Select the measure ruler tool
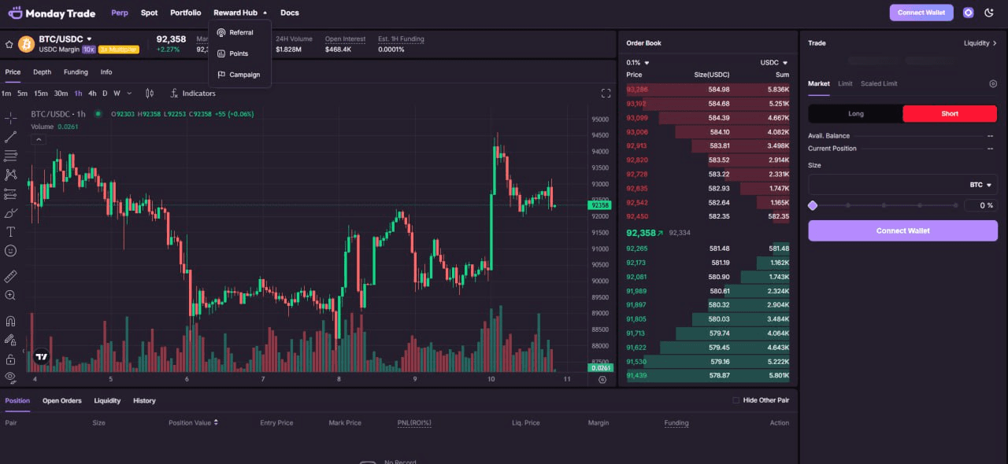This screenshot has width=1008, height=464. [x=10, y=276]
